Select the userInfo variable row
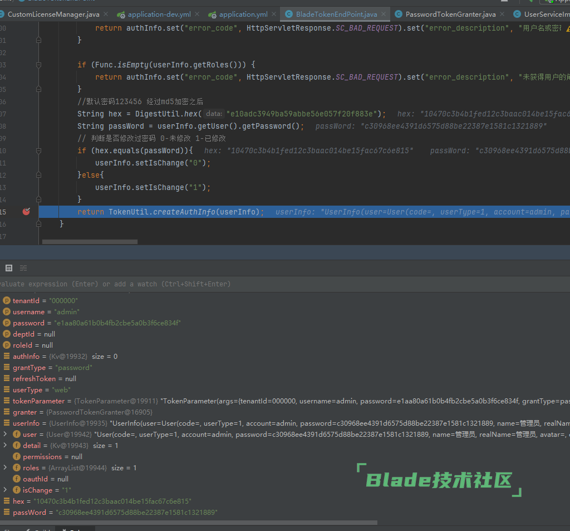 tap(285, 423)
